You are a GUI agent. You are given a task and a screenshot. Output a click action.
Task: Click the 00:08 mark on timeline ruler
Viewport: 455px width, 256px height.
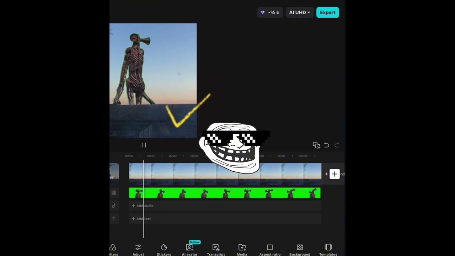(303, 156)
